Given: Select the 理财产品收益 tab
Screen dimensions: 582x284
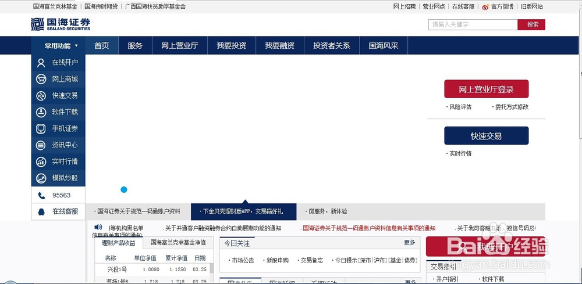Looking at the screenshot, I should click(119, 243).
